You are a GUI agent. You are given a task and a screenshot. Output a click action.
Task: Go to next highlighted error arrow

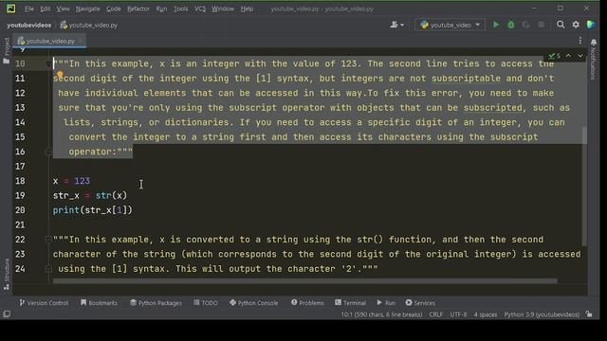point(579,56)
